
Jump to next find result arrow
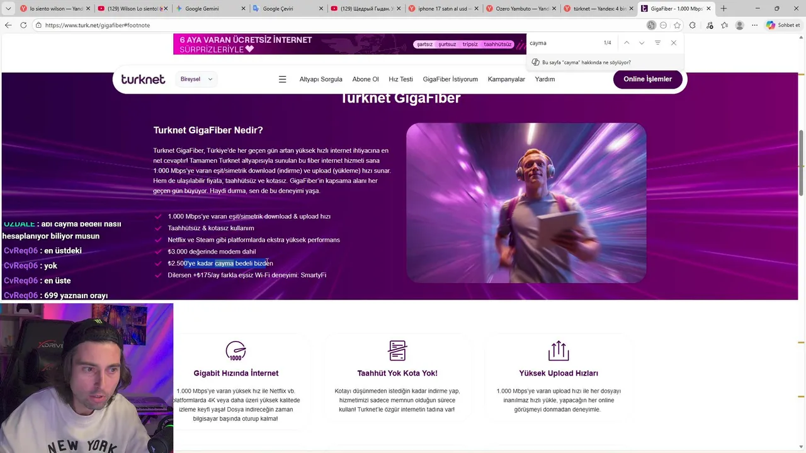tap(642, 43)
